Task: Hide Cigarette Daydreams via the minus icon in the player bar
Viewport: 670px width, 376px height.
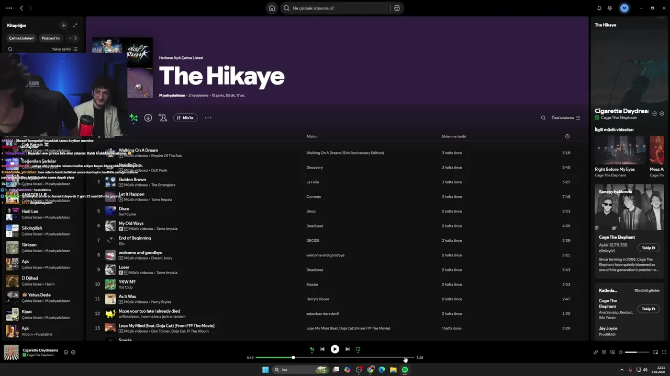Action: pos(66,352)
